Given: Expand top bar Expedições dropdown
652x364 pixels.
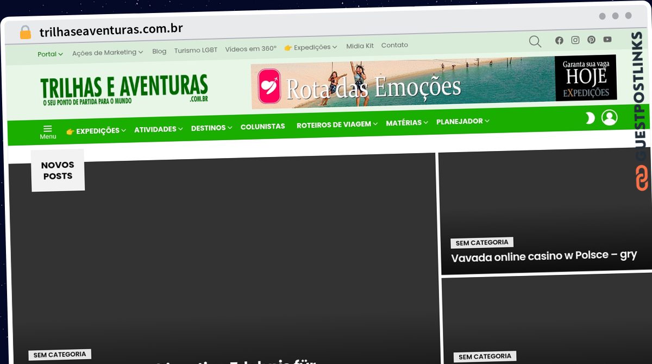Looking at the screenshot, I should (311, 48).
